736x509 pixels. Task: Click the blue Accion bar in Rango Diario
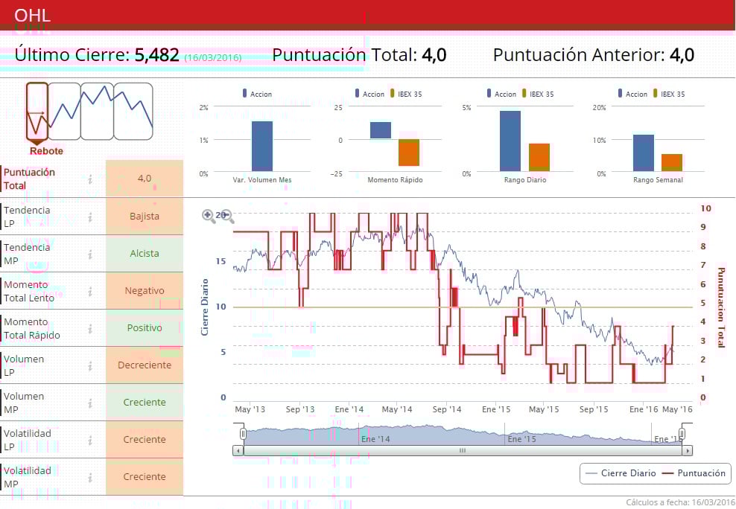pos(510,141)
